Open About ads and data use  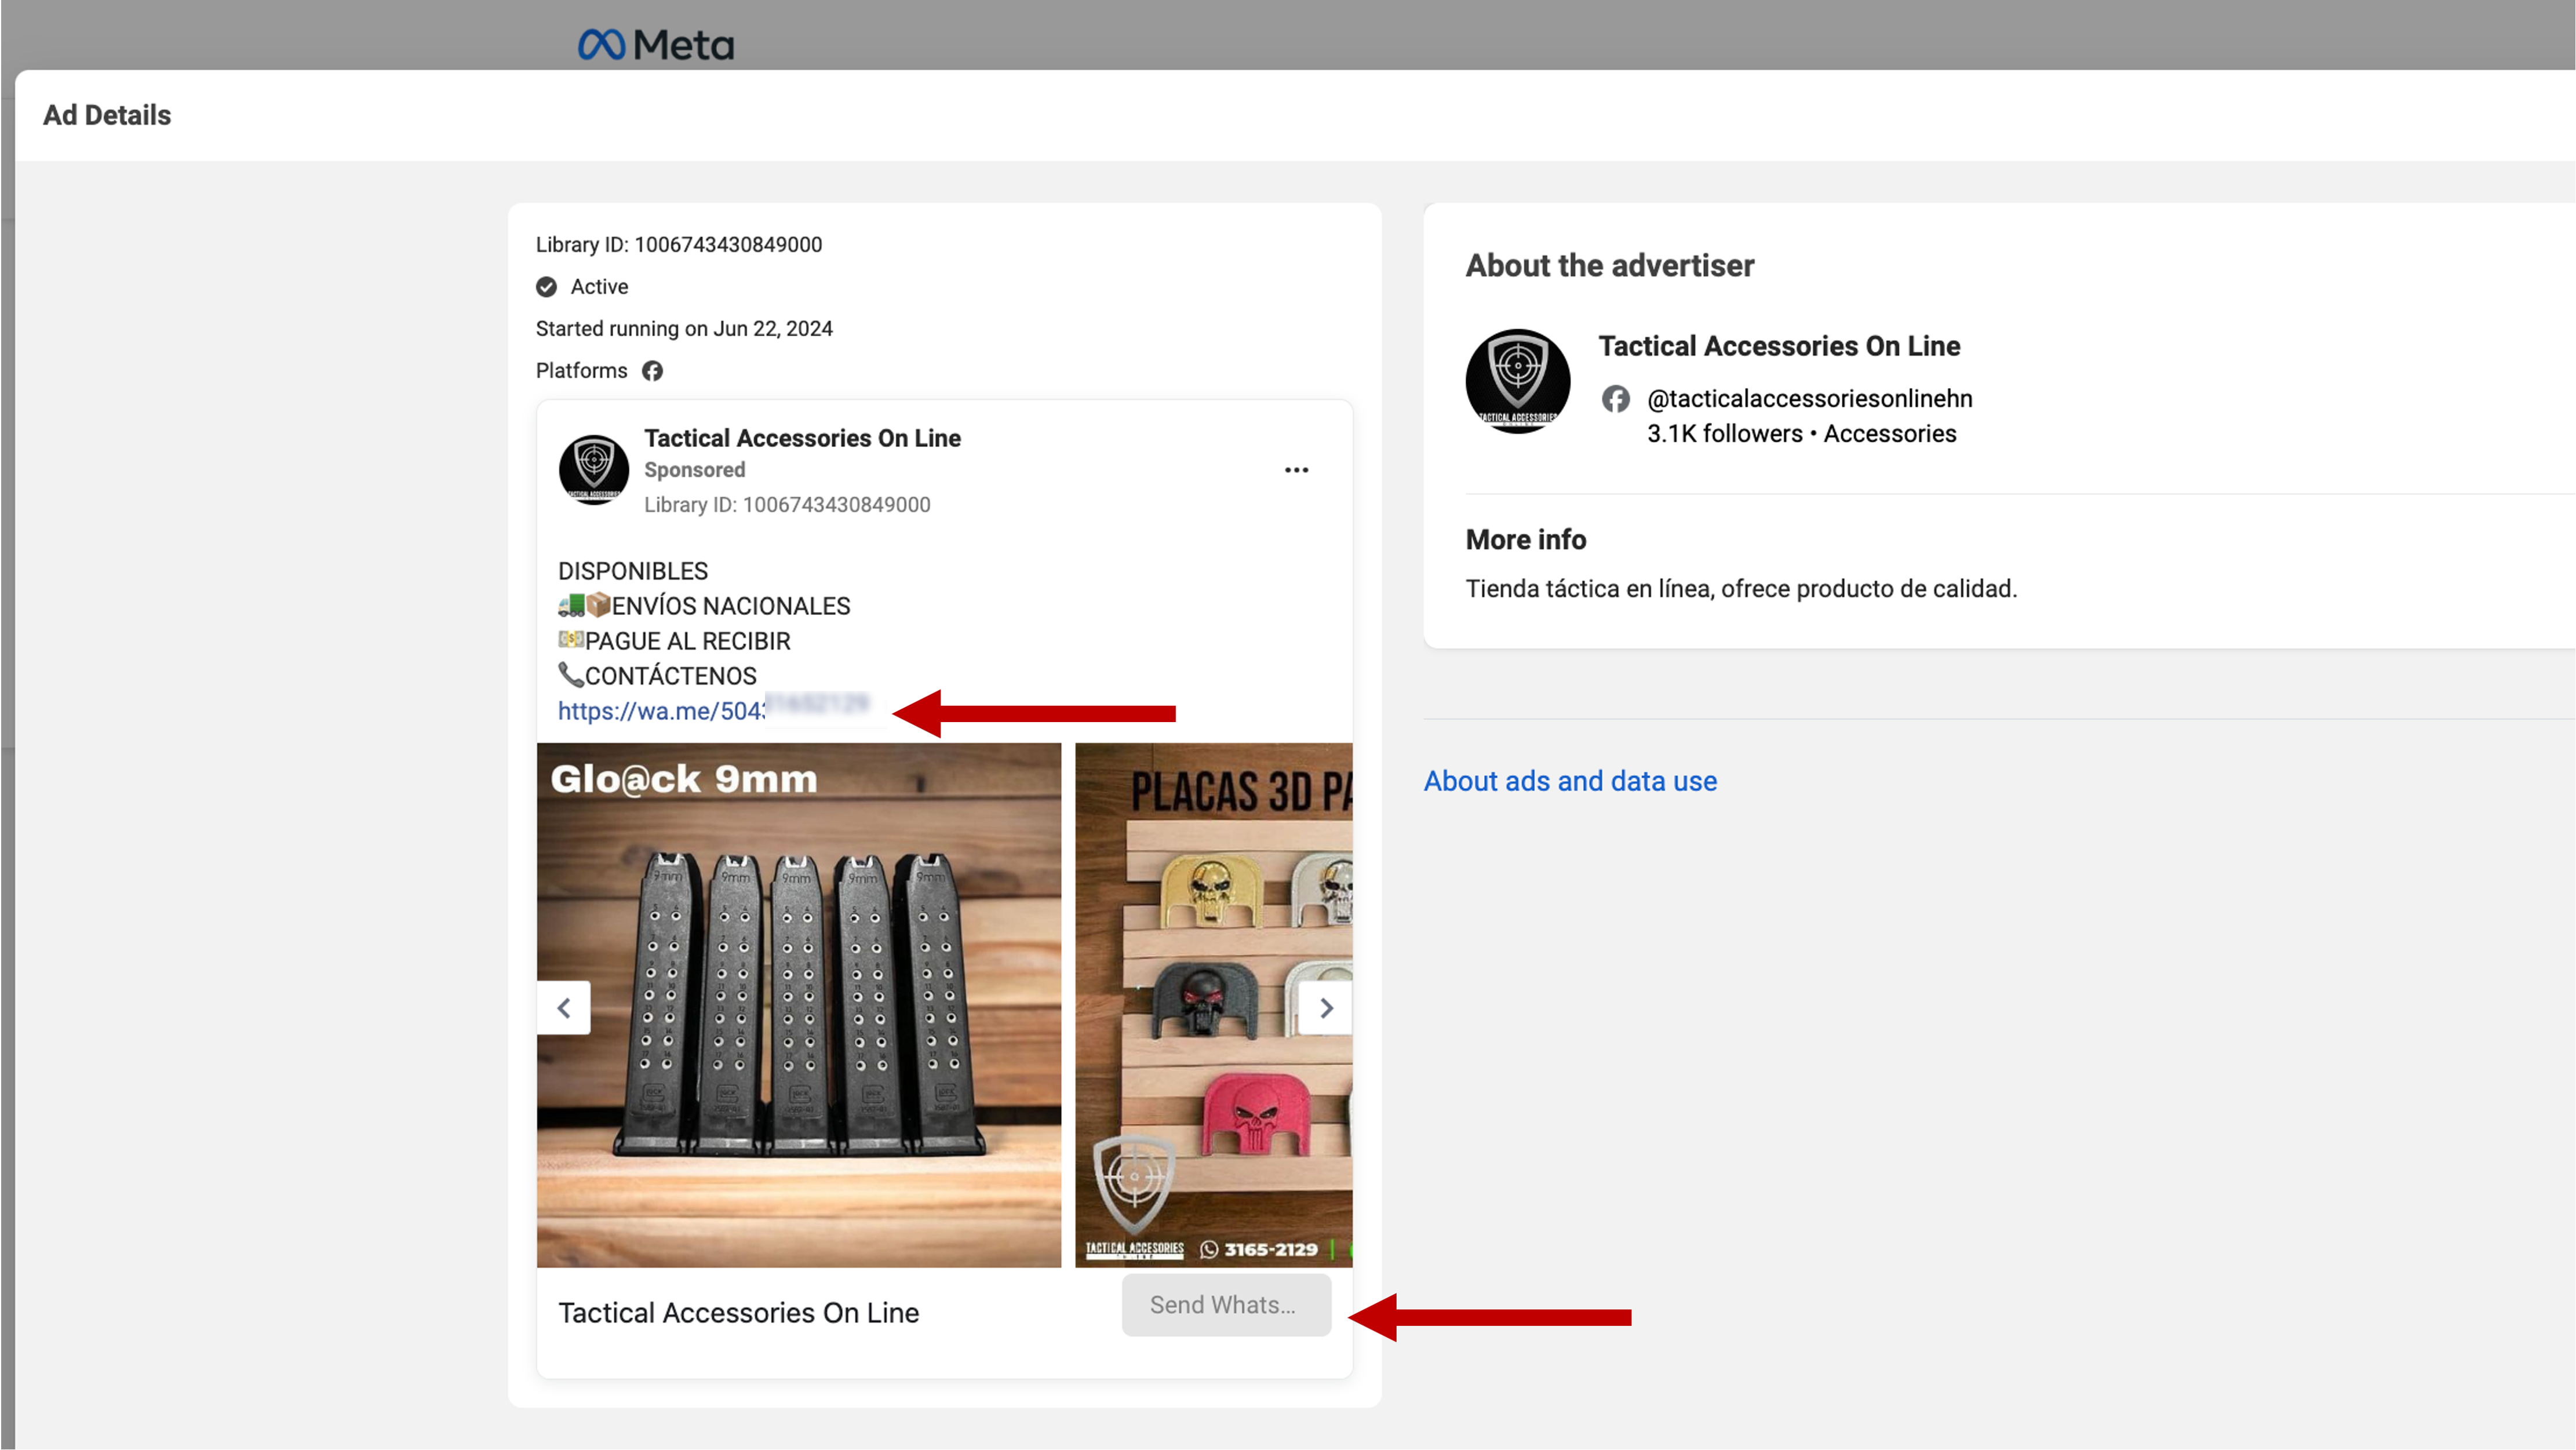(1570, 781)
